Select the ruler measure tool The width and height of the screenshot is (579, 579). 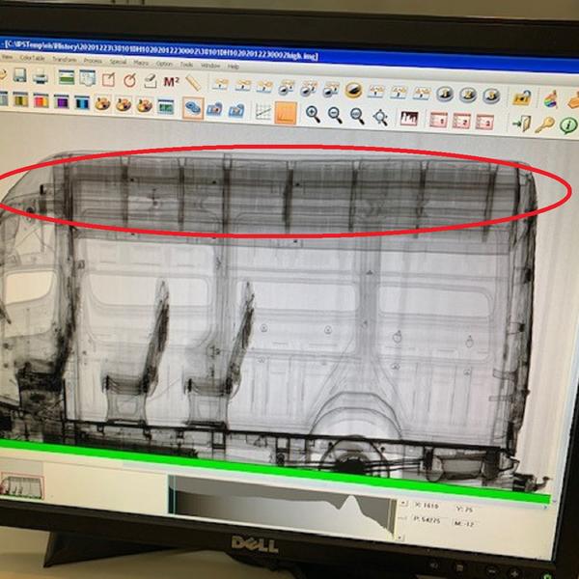(x=194, y=83)
